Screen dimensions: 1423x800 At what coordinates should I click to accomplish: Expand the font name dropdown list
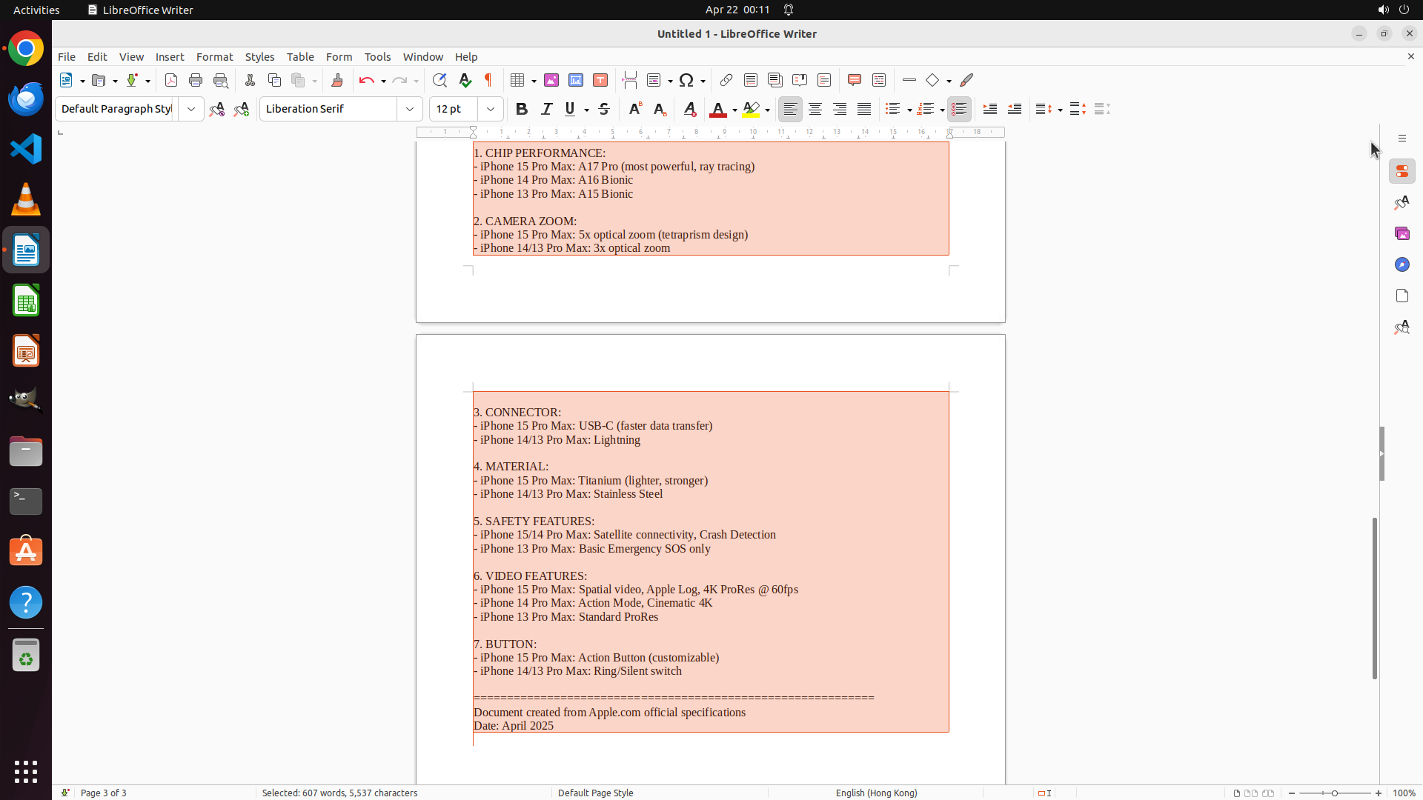(x=410, y=109)
